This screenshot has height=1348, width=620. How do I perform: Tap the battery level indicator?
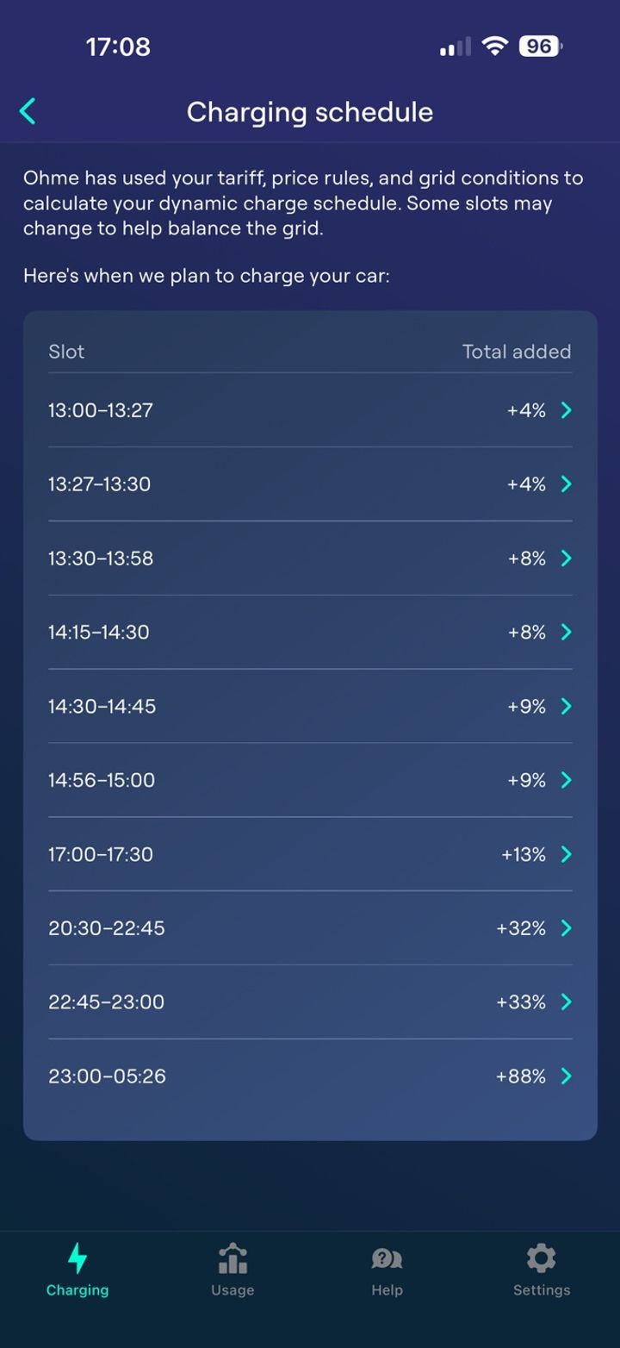(x=540, y=46)
